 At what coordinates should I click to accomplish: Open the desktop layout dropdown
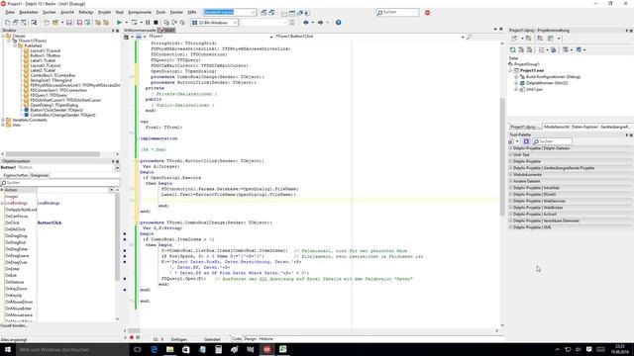(254, 13)
